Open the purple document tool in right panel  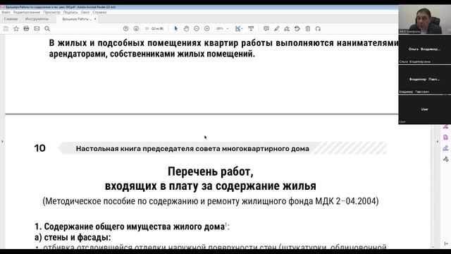(x=445, y=138)
